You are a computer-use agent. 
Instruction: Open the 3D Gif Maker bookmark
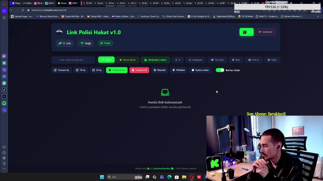246,16
